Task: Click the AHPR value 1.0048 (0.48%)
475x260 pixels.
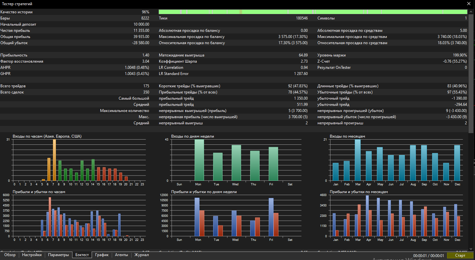Action: tap(137, 68)
